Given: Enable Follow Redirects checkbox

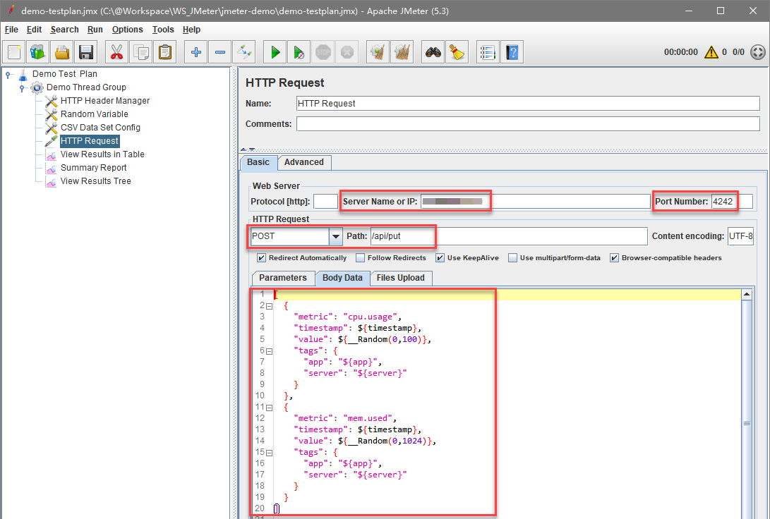Looking at the screenshot, I should coord(361,257).
